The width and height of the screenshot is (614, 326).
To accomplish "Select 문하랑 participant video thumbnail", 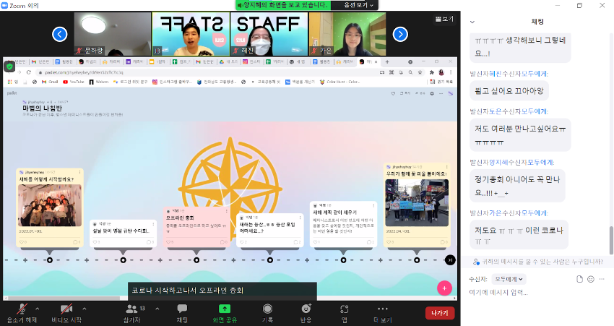I will (x=113, y=34).
